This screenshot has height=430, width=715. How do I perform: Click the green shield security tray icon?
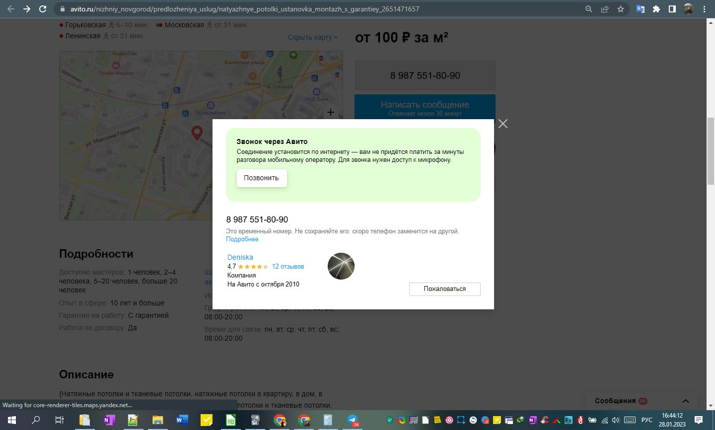[390, 420]
